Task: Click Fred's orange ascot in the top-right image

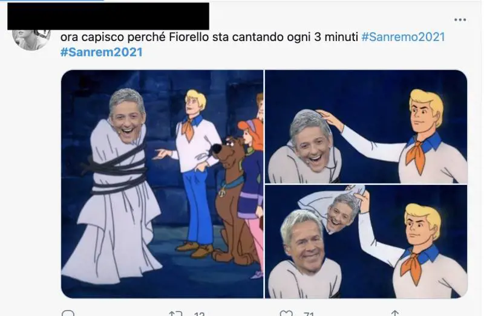Action: pyautogui.click(x=417, y=157)
